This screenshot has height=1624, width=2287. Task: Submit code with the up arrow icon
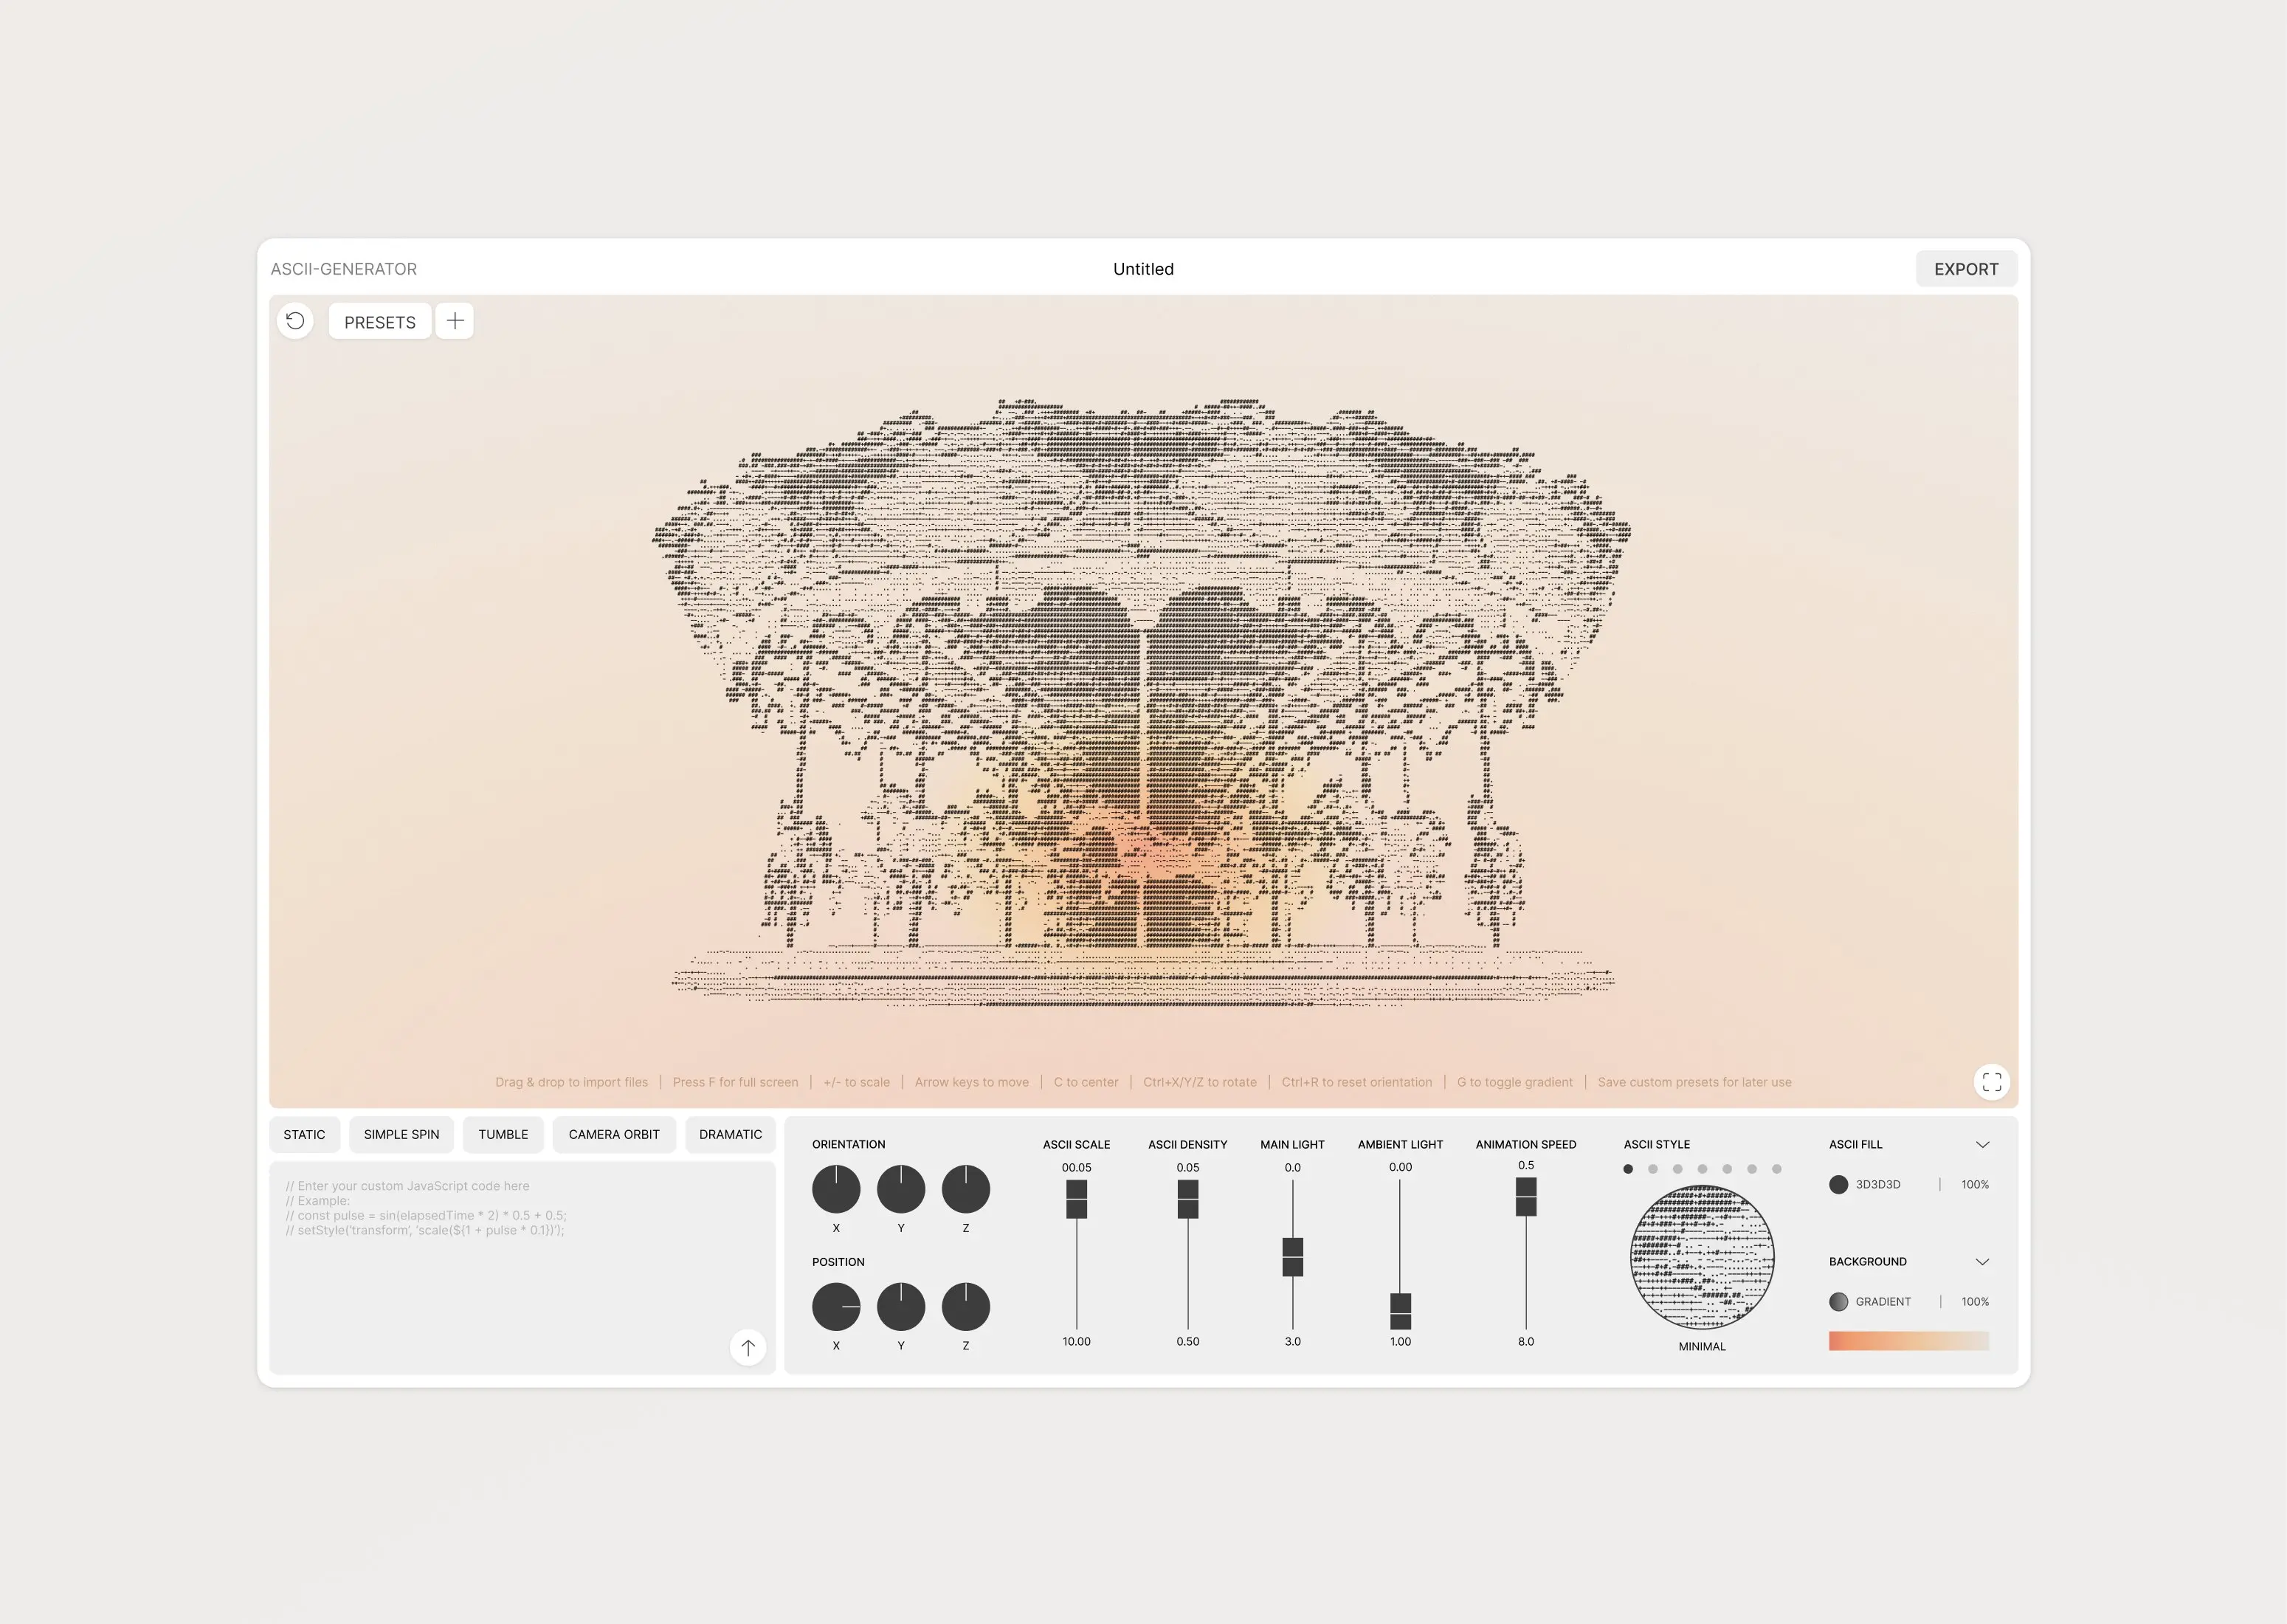[748, 1347]
